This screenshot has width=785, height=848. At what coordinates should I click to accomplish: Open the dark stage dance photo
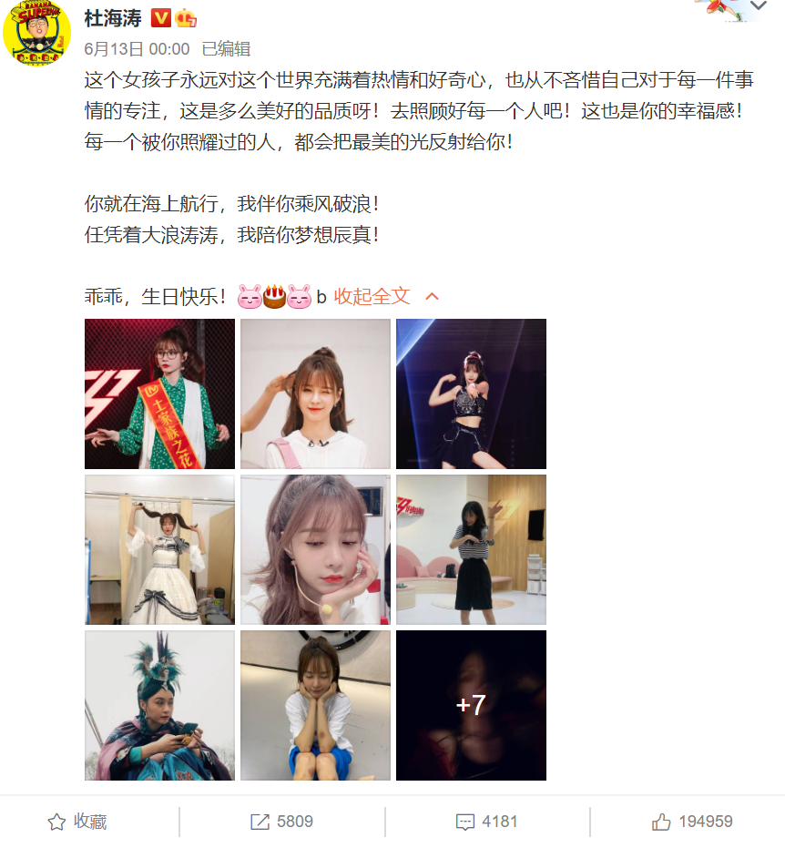tap(471, 393)
